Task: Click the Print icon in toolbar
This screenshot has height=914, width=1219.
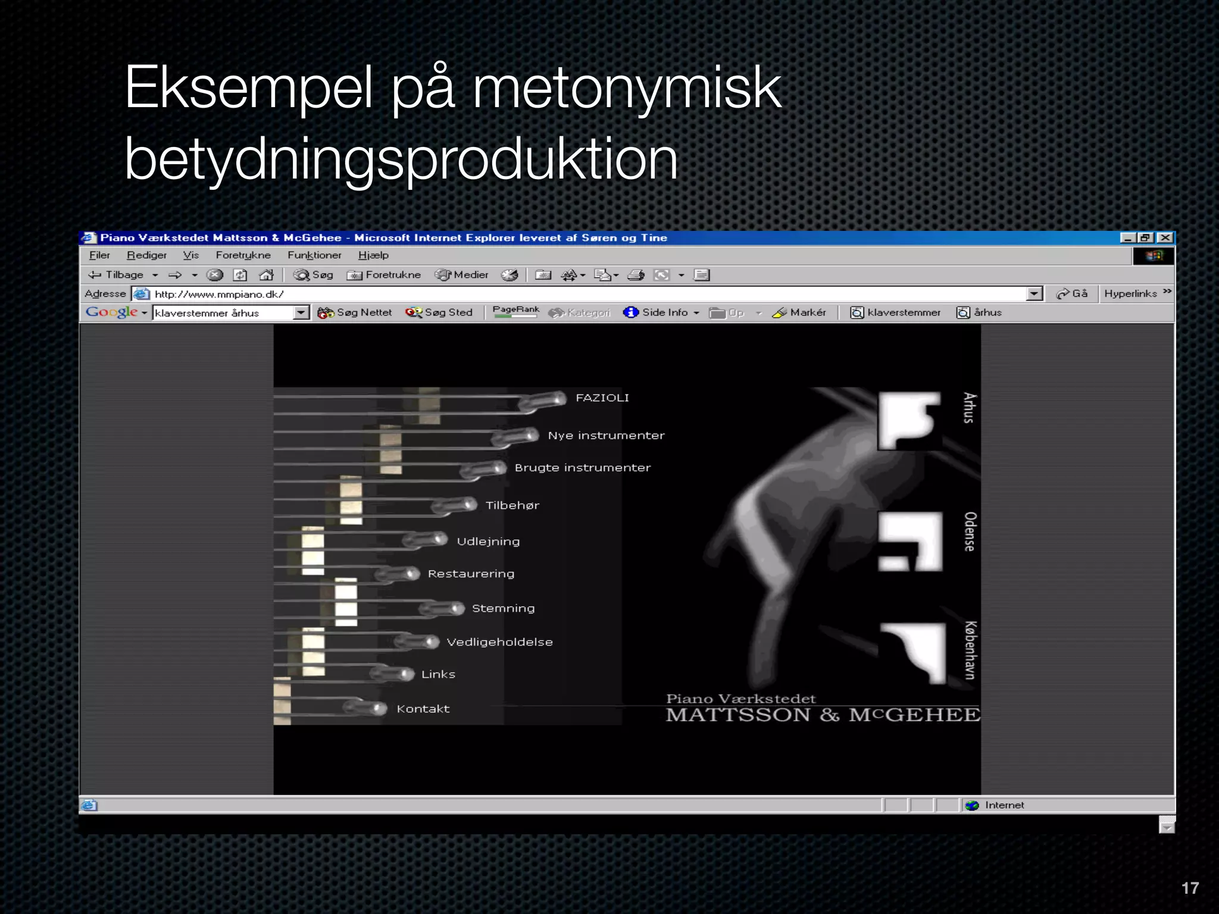Action: (x=636, y=275)
